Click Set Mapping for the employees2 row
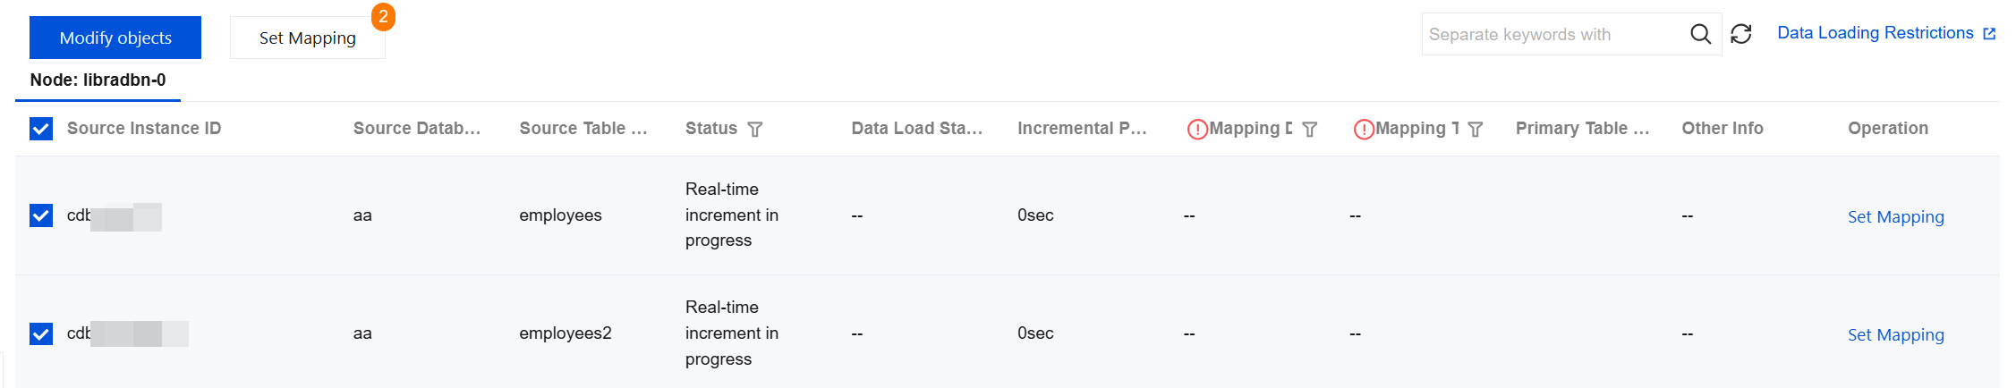 [1895, 335]
